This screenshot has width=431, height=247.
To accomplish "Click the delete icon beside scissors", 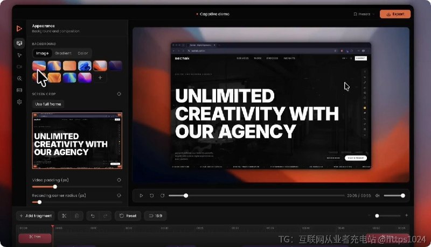I will click(77, 216).
